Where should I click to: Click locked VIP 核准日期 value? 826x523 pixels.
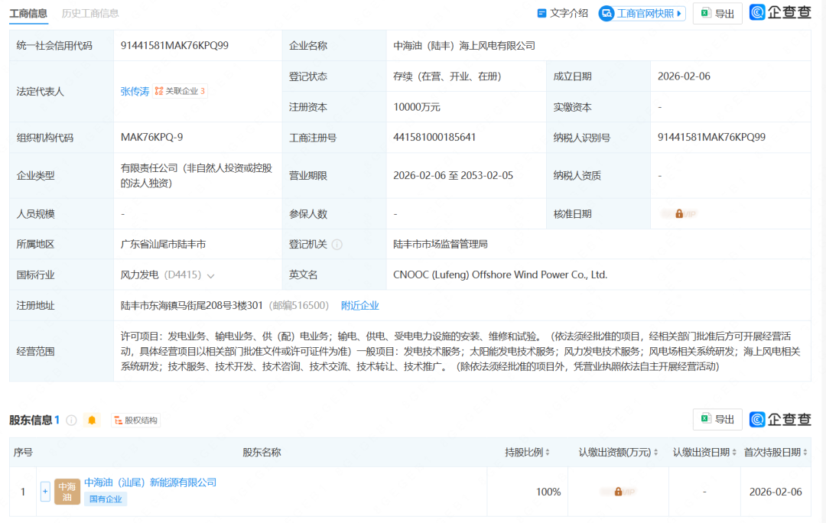679,214
